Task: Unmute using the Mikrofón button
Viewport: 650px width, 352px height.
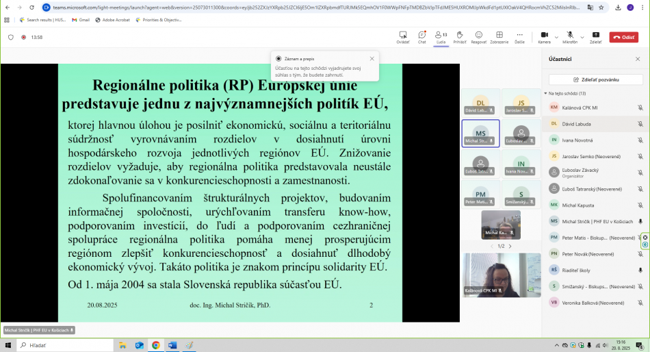Action: [x=569, y=36]
